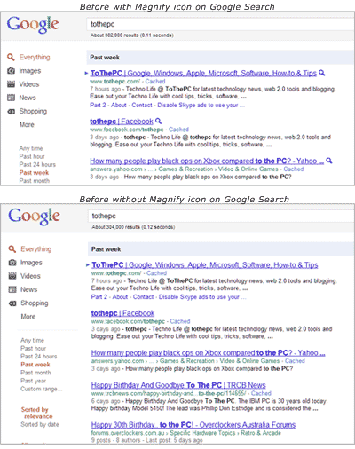
Task: Select the News icon in bottom screenshot sidebar
Action: point(12,289)
